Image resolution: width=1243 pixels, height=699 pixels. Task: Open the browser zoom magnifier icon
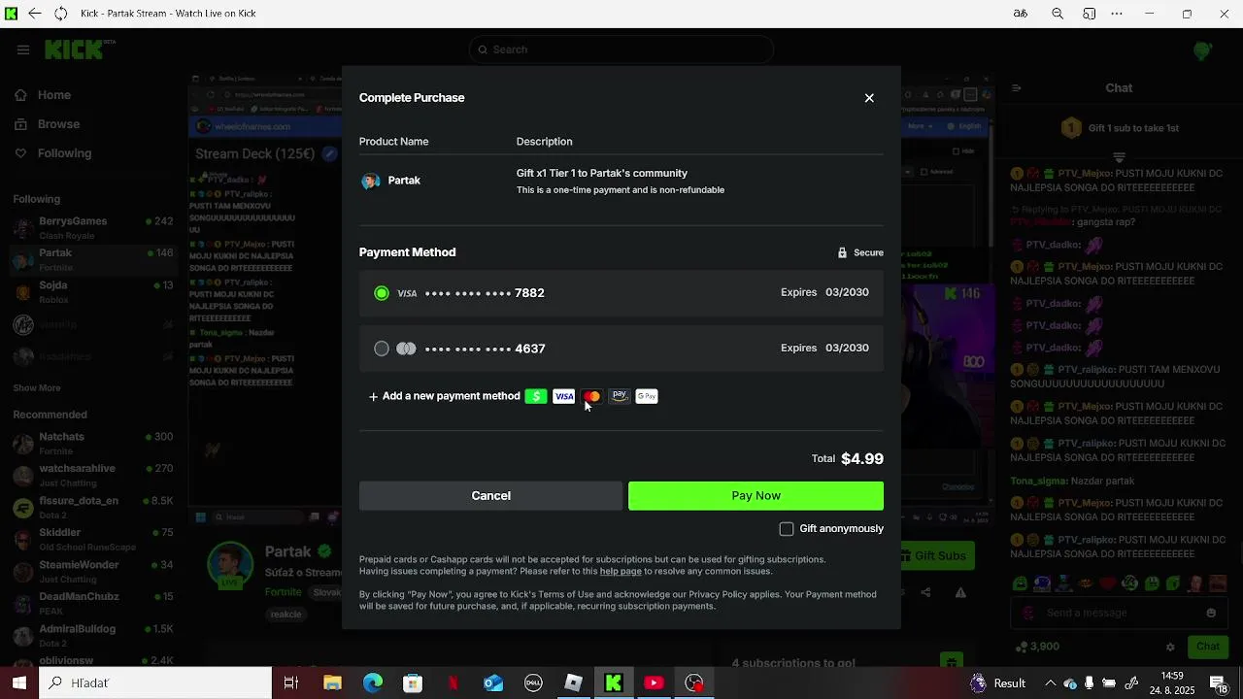1058,14
